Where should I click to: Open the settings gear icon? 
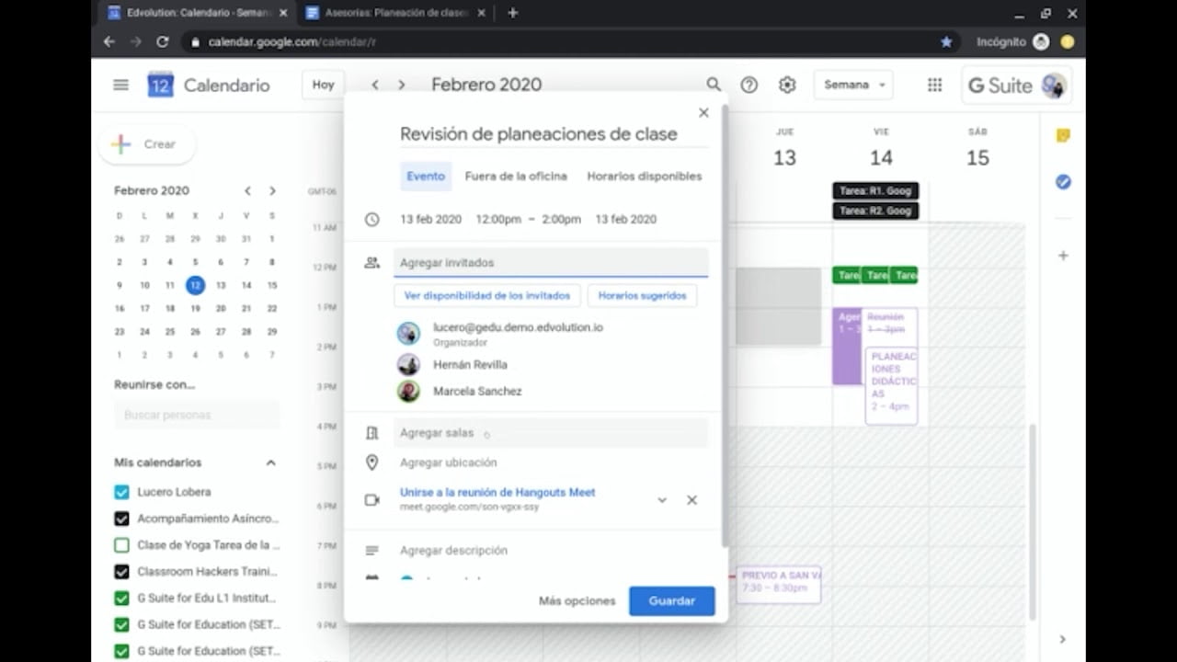pyautogui.click(x=787, y=85)
